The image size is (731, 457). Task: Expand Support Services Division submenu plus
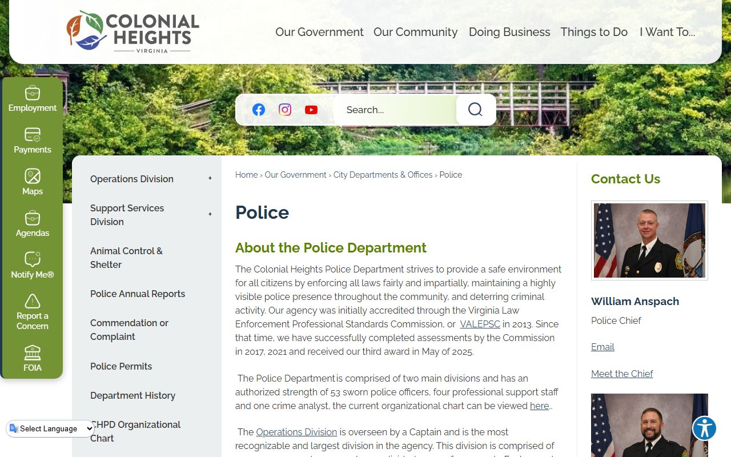[x=210, y=215]
